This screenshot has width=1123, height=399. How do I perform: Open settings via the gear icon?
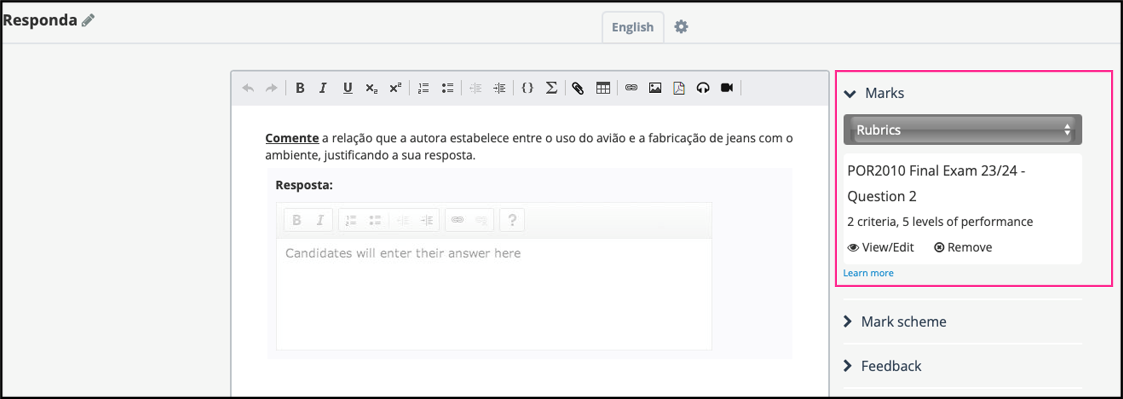point(681,27)
